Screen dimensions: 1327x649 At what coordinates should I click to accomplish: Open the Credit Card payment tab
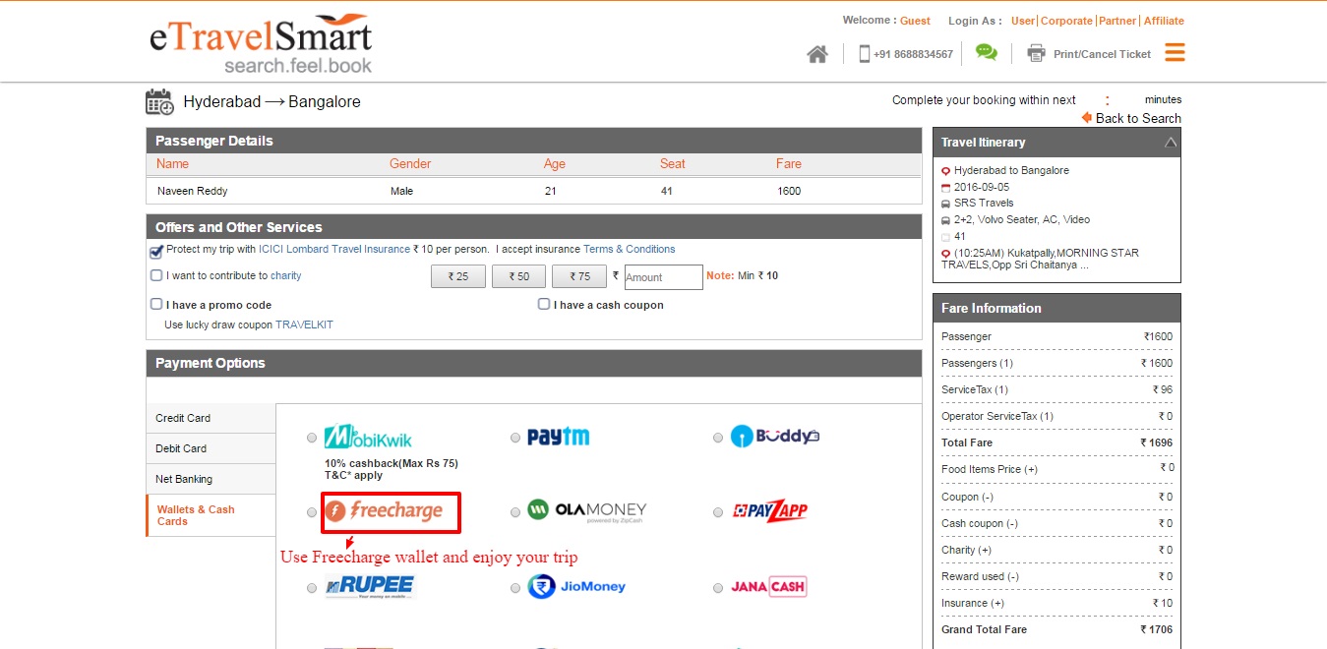point(211,418)
